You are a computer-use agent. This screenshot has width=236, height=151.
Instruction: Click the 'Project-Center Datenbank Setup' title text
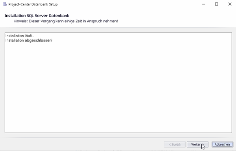[x=33, y=4]
